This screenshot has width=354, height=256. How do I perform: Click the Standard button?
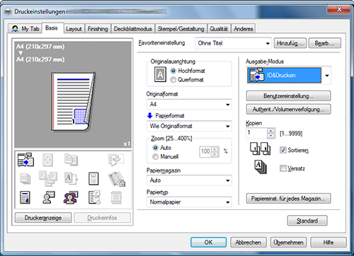(x=307, y=221)
